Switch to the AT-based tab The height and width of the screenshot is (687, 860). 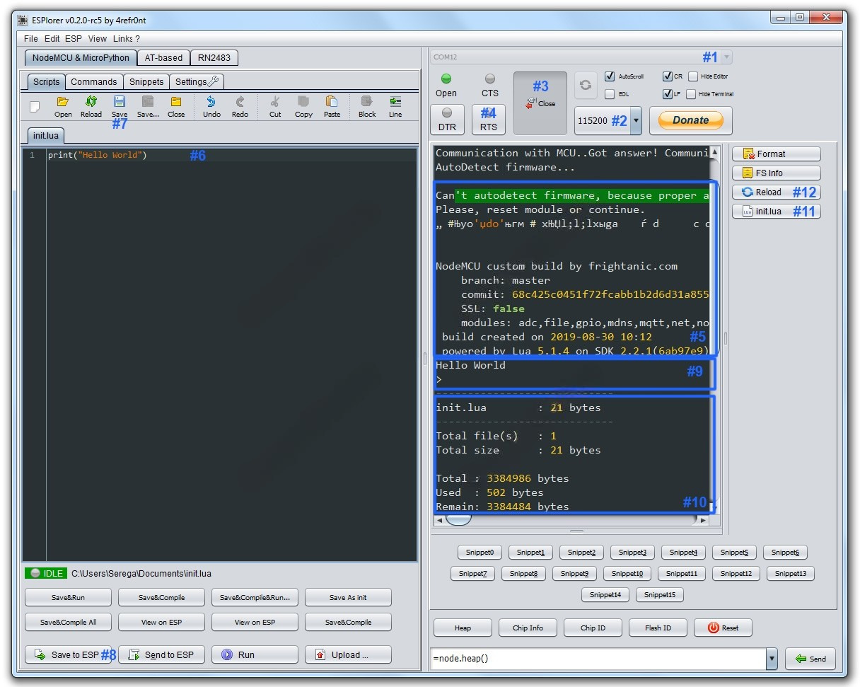pos(163,58)
